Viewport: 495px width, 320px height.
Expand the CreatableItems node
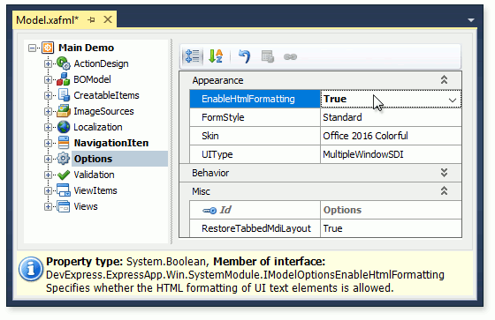(x=48, y=95)
